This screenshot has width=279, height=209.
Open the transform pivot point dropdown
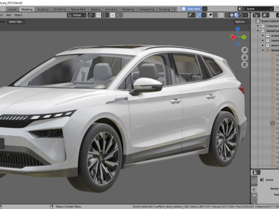91,15
